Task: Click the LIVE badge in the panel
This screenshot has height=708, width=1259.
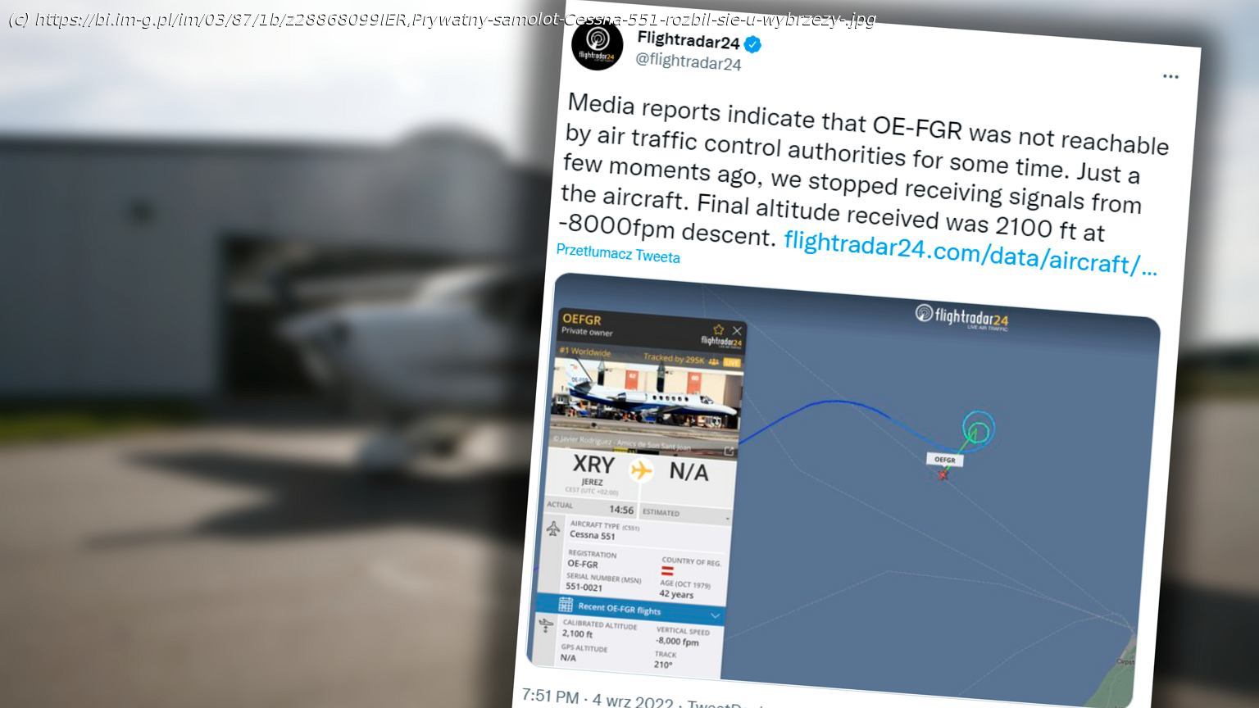Action: pos(732,362)
